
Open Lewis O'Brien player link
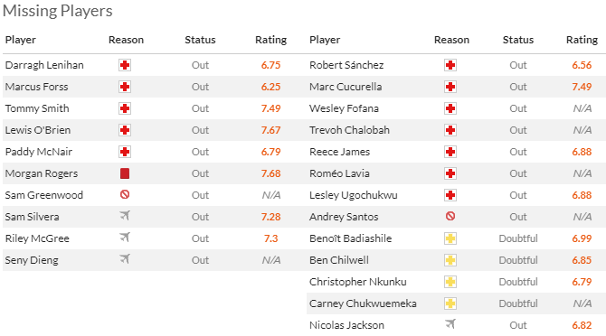pos(38,130)
